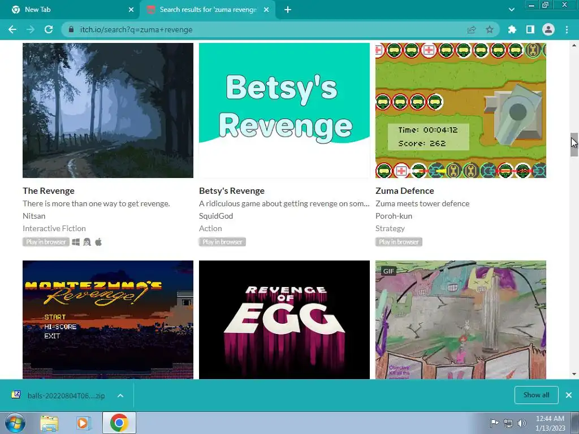
Task: Click the scrollbar up arrow
Action: click(574, 45)
